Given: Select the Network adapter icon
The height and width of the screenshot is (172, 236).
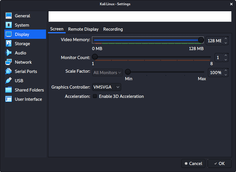Looking at the screenshot, I should click(x=9, y=62).
